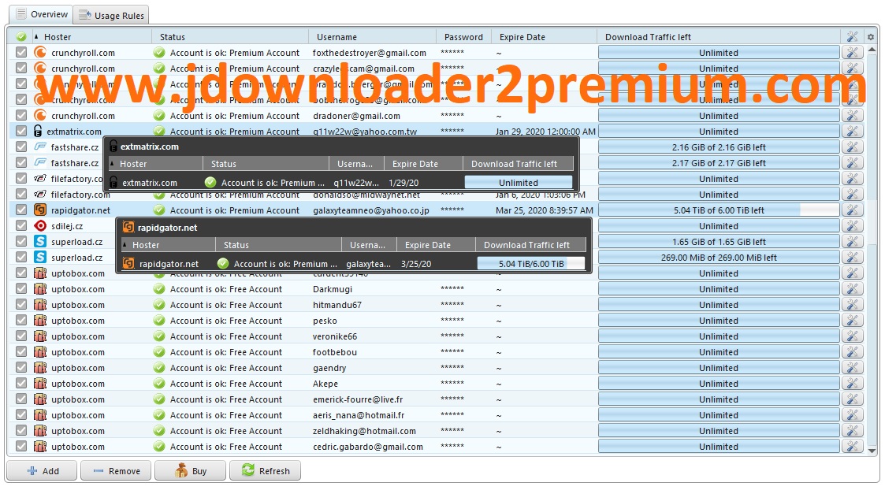Disable the rapidgator.net account checkbox
The width and height of the screenshot is (885, 490).
coord(20,210)
